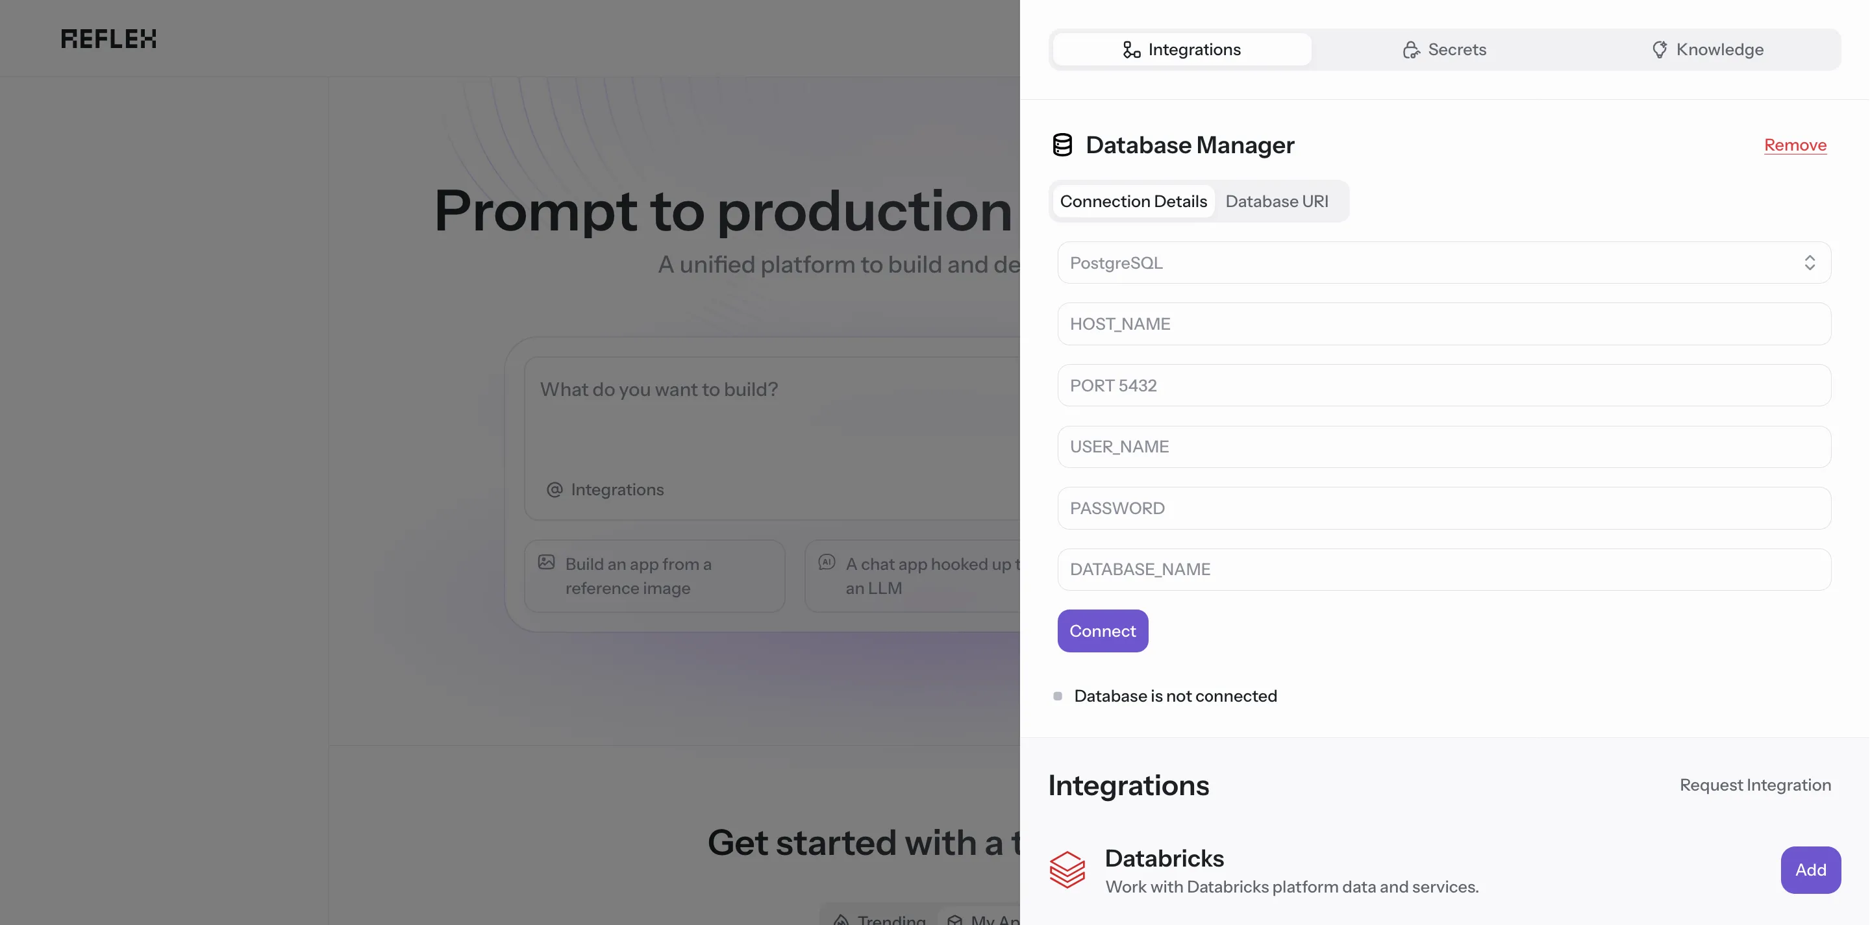Click the image icon on reference image card
Screen dimensions: 1870x925
[546, 562]
